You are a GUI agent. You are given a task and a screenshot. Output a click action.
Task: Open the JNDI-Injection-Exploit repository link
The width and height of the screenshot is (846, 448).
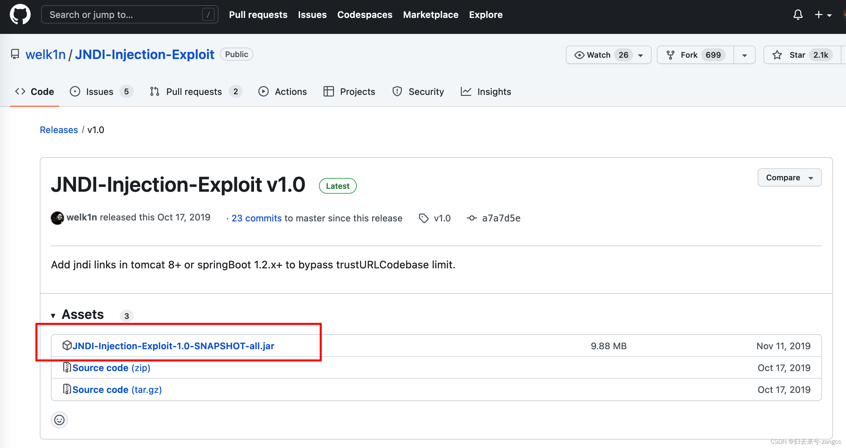(x=144, y=54)
